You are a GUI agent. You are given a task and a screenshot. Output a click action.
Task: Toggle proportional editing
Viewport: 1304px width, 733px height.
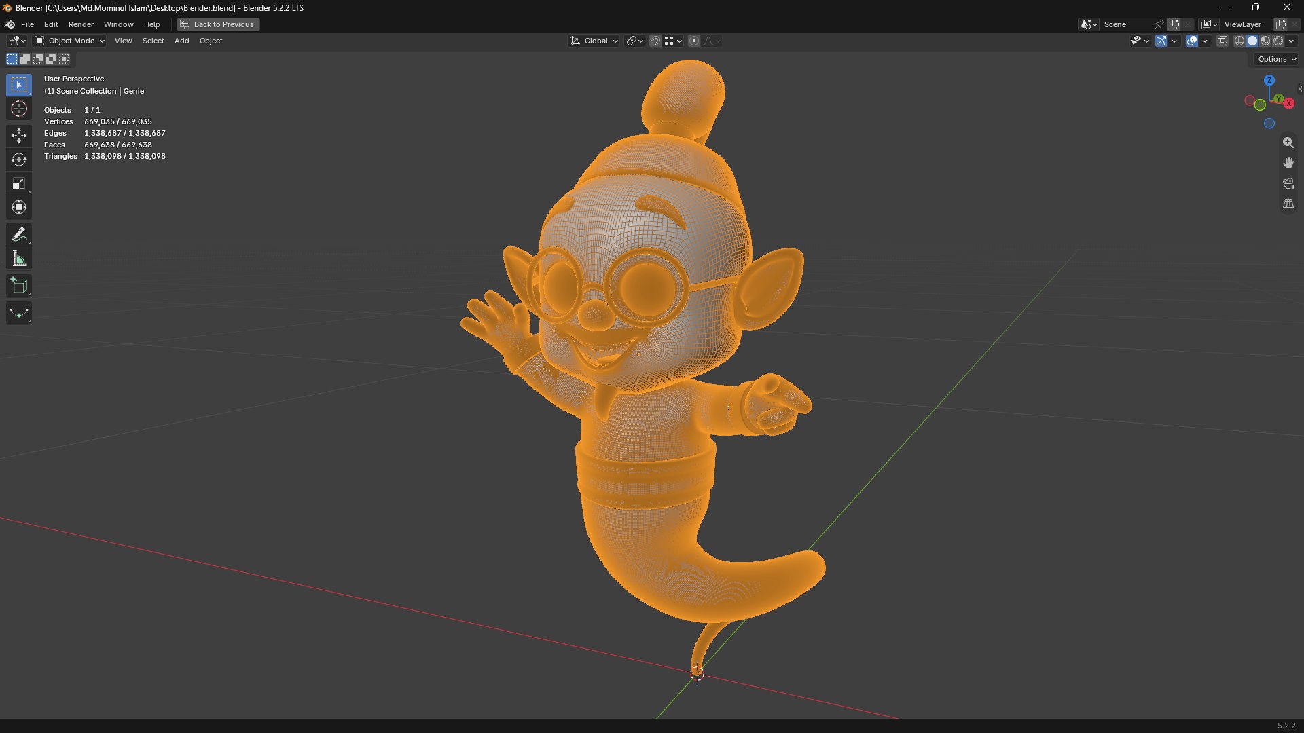click(694, 41)
